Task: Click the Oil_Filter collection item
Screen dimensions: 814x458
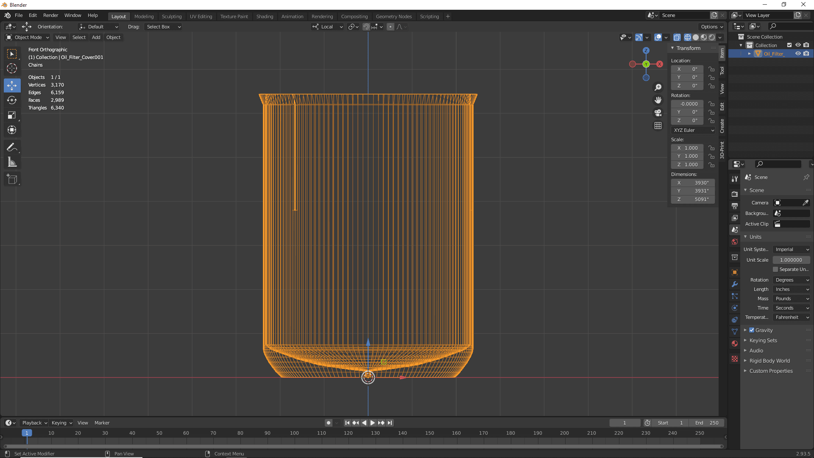Action: pyautogui.click(x=773, y=53)
